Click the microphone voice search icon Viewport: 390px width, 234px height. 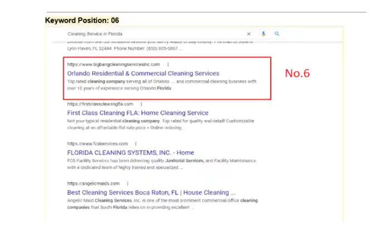(264, 34)
